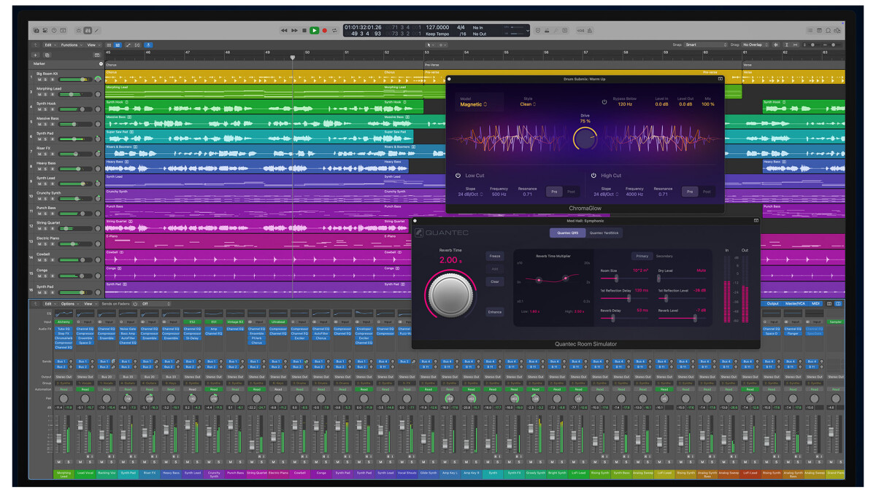Open the Smart Controls dial icon

click(x=79, y=31)
